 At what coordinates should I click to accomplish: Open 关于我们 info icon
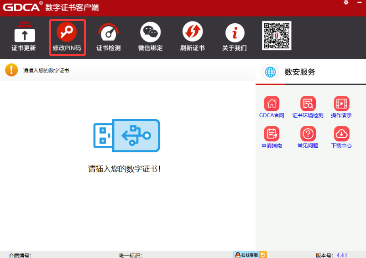pos(235,33)
